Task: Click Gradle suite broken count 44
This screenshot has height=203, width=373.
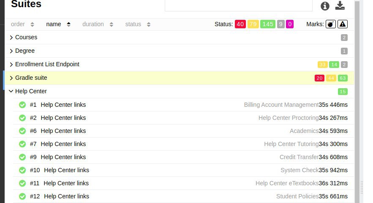Action: coord(331,78)
